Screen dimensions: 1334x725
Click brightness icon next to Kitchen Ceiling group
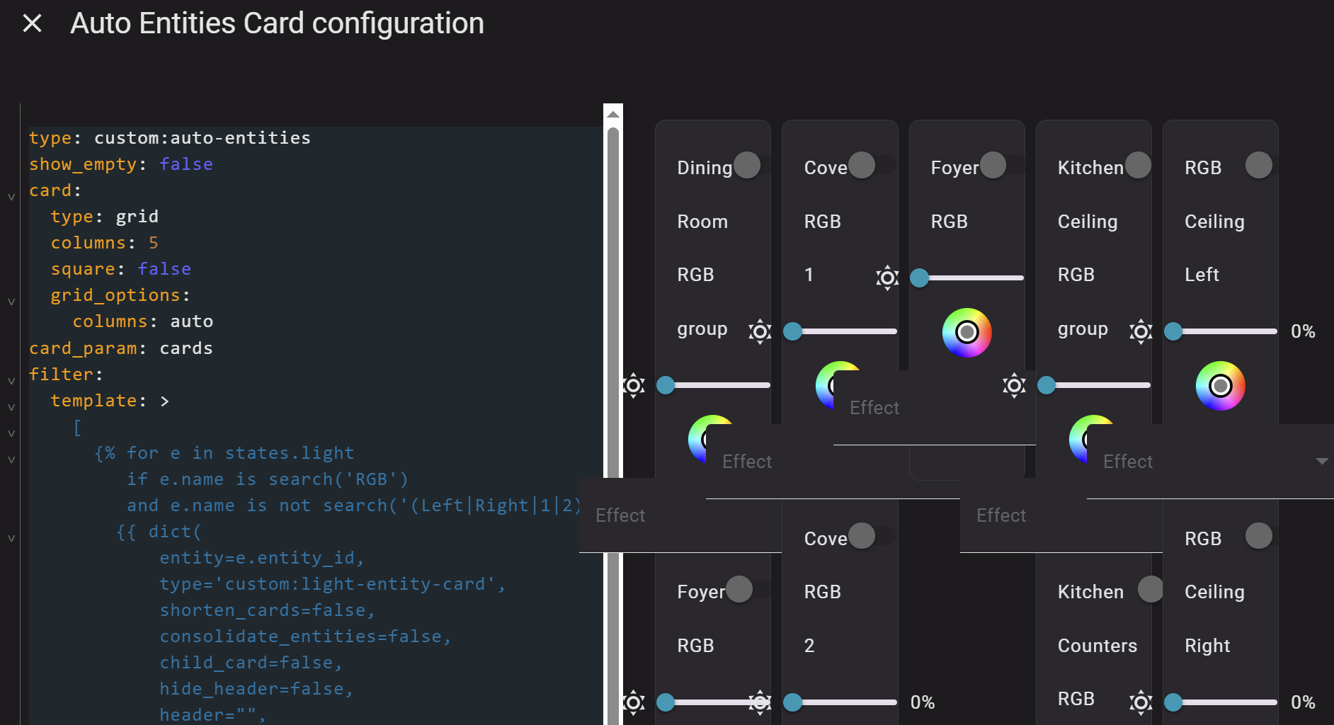click(x=1141, y=331)
